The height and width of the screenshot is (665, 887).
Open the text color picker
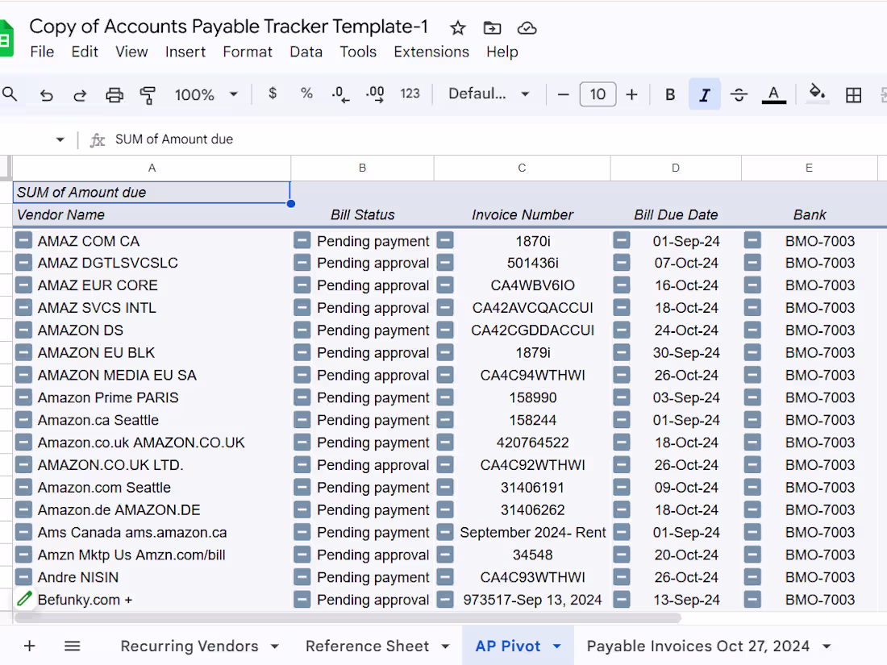774,94
